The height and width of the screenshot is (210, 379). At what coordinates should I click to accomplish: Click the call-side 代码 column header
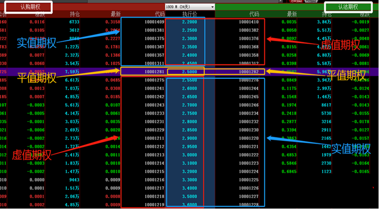tap(160, 14)
